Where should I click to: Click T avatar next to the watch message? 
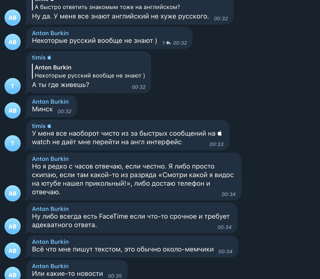click(x=12, y=143)
